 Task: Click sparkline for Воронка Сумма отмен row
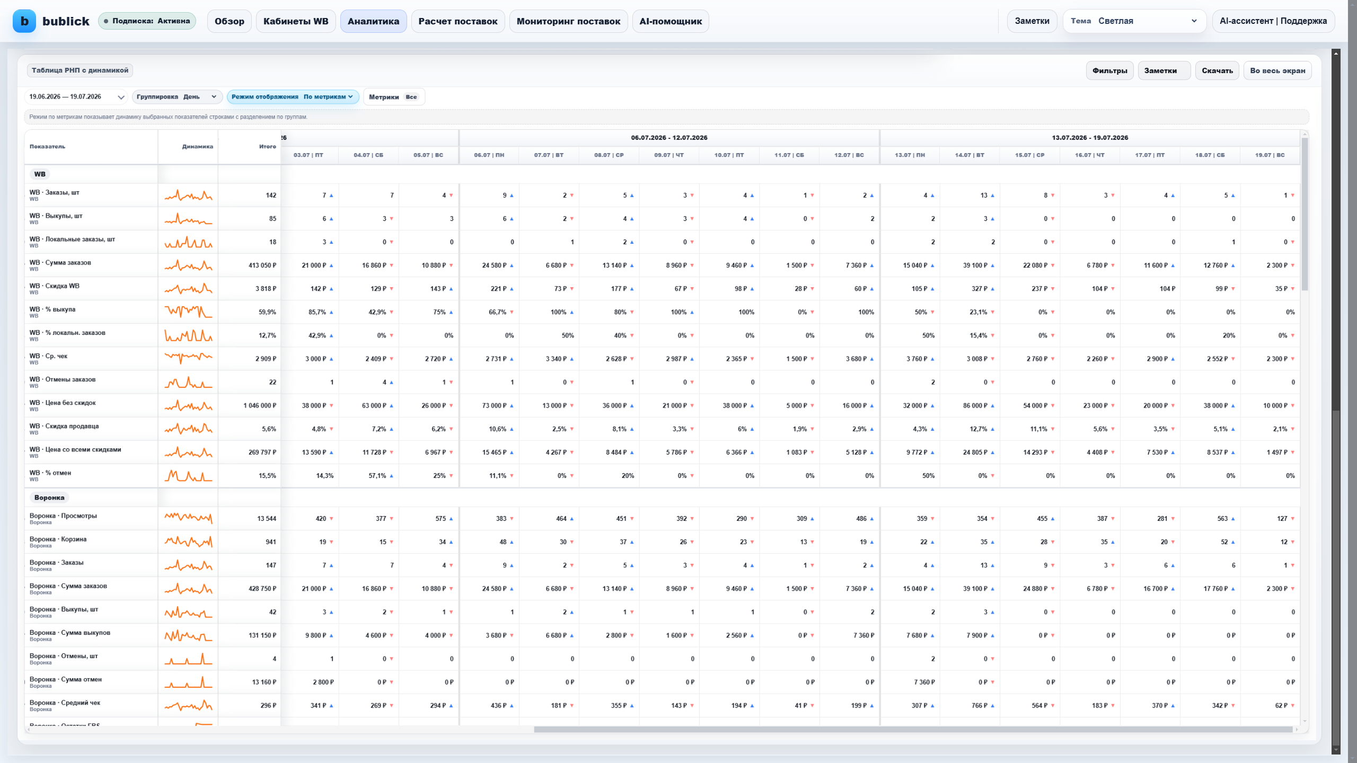click(x=188, y=682)
